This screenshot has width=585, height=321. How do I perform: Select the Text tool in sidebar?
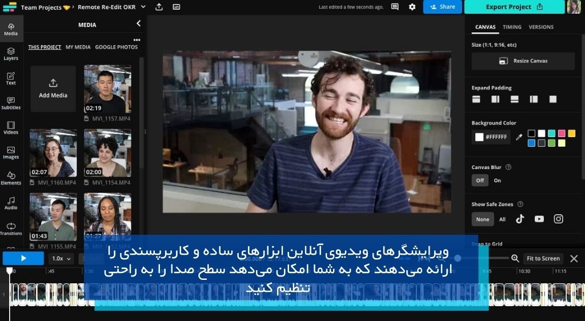point(11,79)
